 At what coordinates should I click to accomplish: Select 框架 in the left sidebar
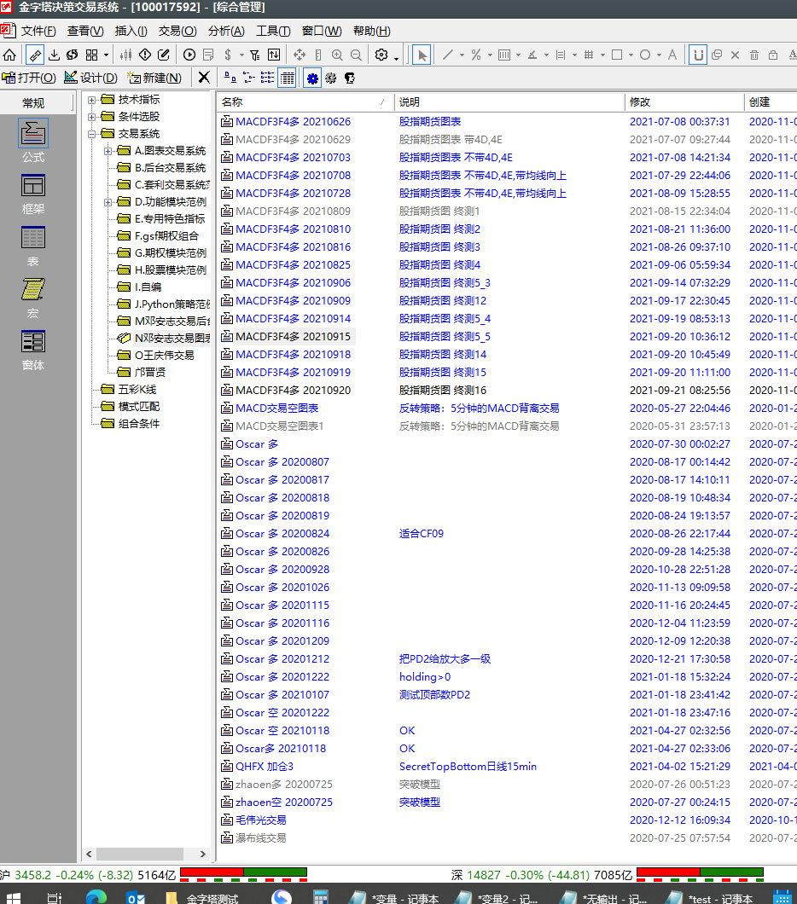point(33,194)
